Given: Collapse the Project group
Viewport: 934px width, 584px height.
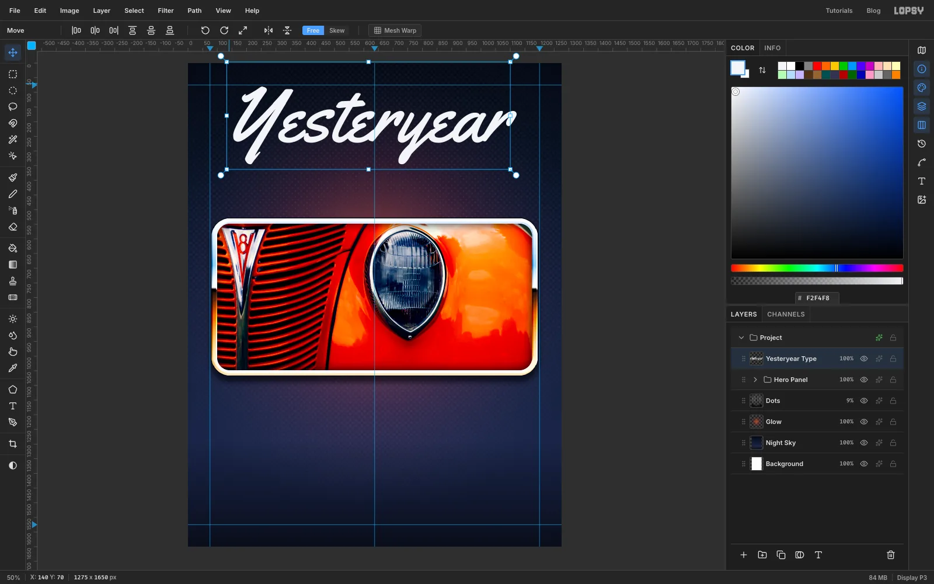Looking at the screenshot, I should pyautogui.click(x=741, y=338).
